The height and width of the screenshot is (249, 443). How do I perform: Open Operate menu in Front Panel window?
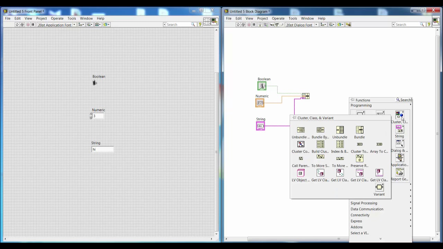57,18
